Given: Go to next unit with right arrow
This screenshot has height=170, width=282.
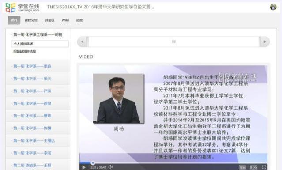Looking at the screenshot, I should 264,42.
